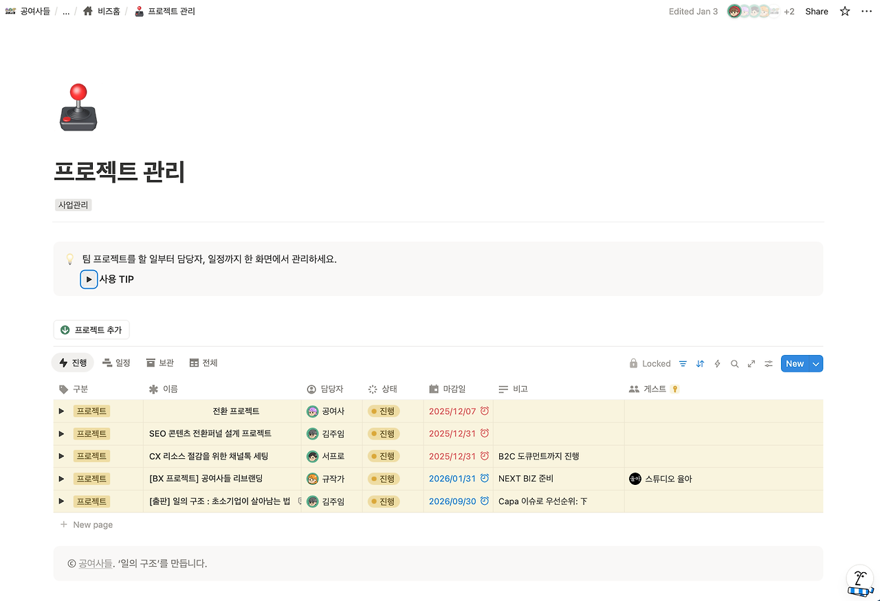This screenshot has height=601, width=880.
Task: Click the lightbulb callout icon
Action: [x=69, y=260]
